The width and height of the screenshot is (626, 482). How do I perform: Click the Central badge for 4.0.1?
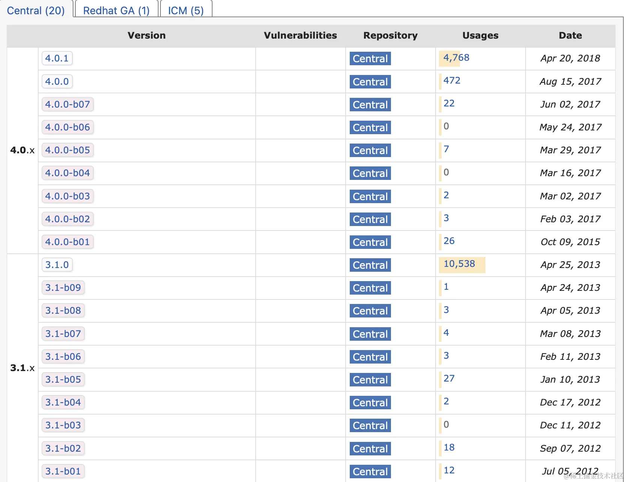pyautogui.click(x=370, y=59)
